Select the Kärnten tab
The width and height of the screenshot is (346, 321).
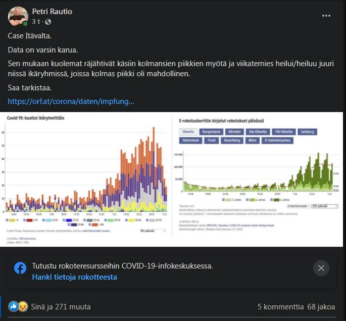(x=234, y=132)
